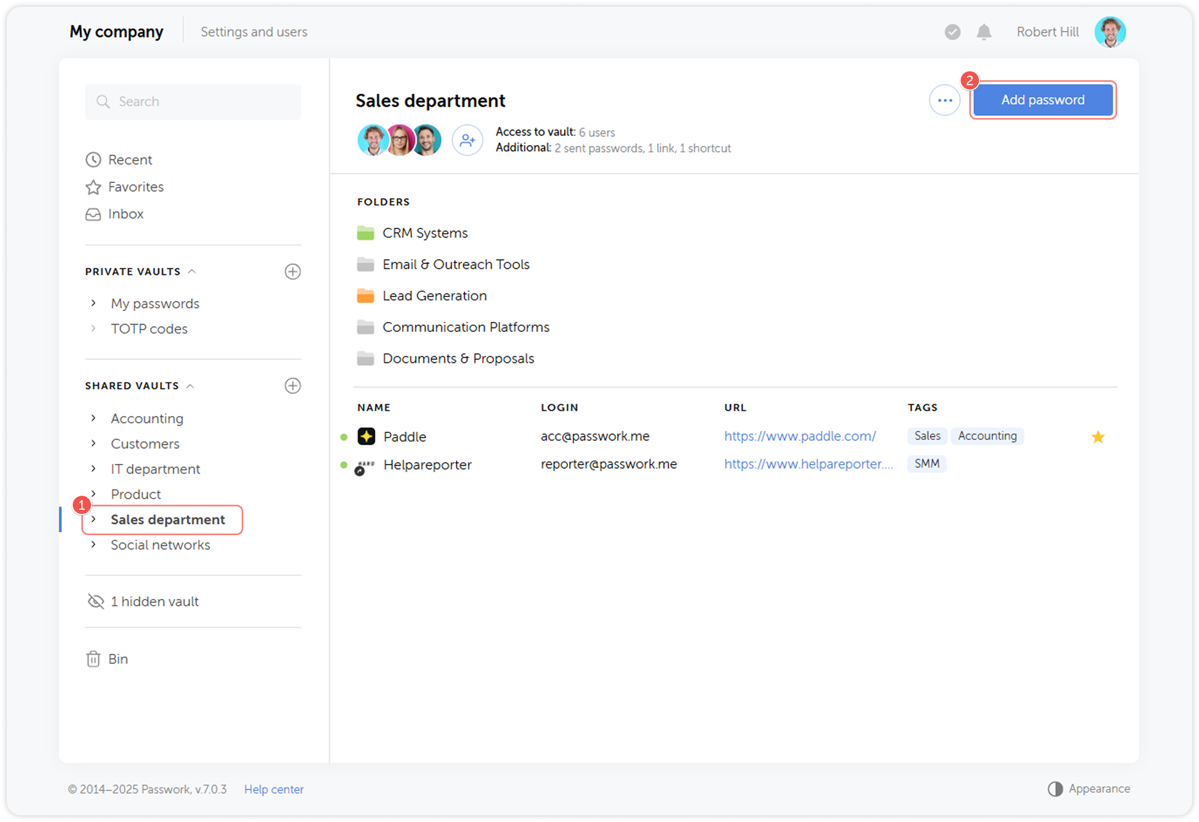
Task: Click the add user to vault icon
Action: (x=467, y=140)
